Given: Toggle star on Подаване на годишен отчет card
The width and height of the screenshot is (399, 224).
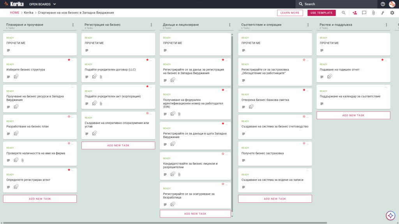Looking at the screenshot, I should (x=383, y=60).
